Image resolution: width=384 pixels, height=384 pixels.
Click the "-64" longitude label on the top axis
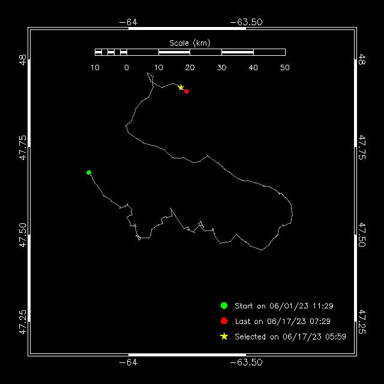(128, 22)
